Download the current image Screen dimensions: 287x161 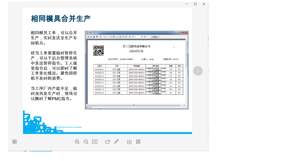tap(129, 142)
